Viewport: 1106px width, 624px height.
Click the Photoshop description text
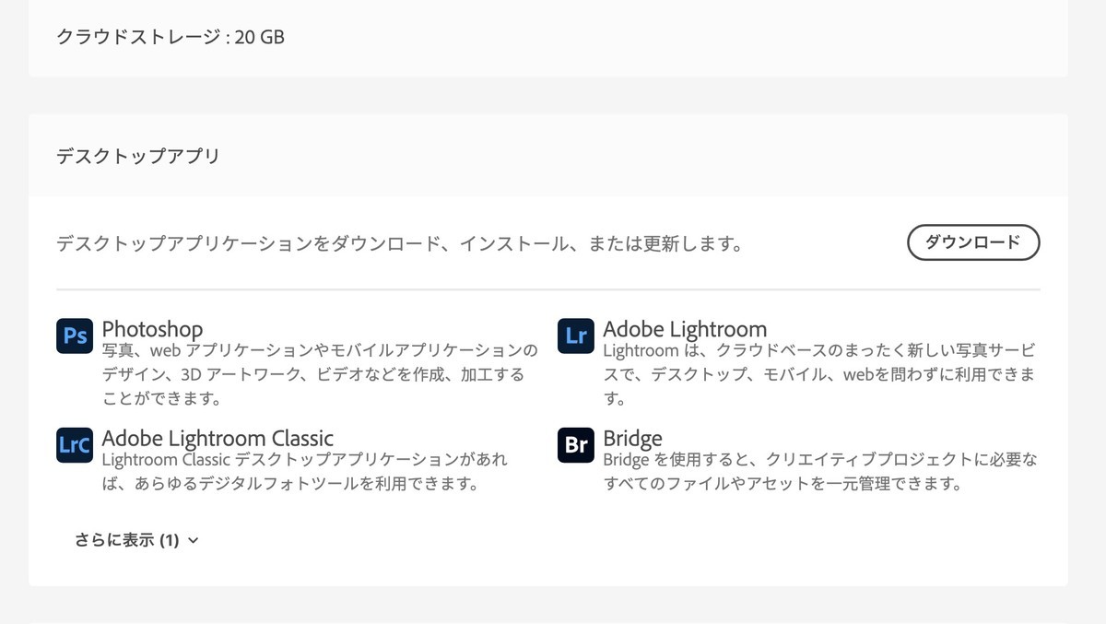(x=319, y=375)
